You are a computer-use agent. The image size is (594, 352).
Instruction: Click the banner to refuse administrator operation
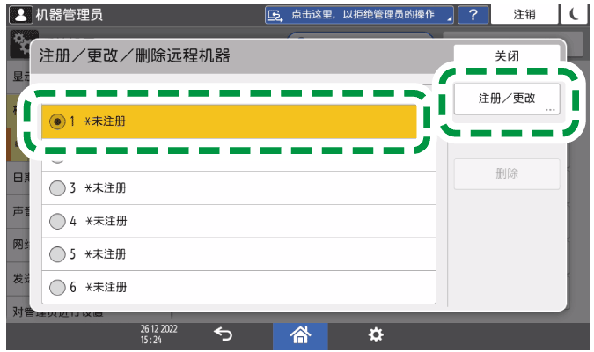359,15
